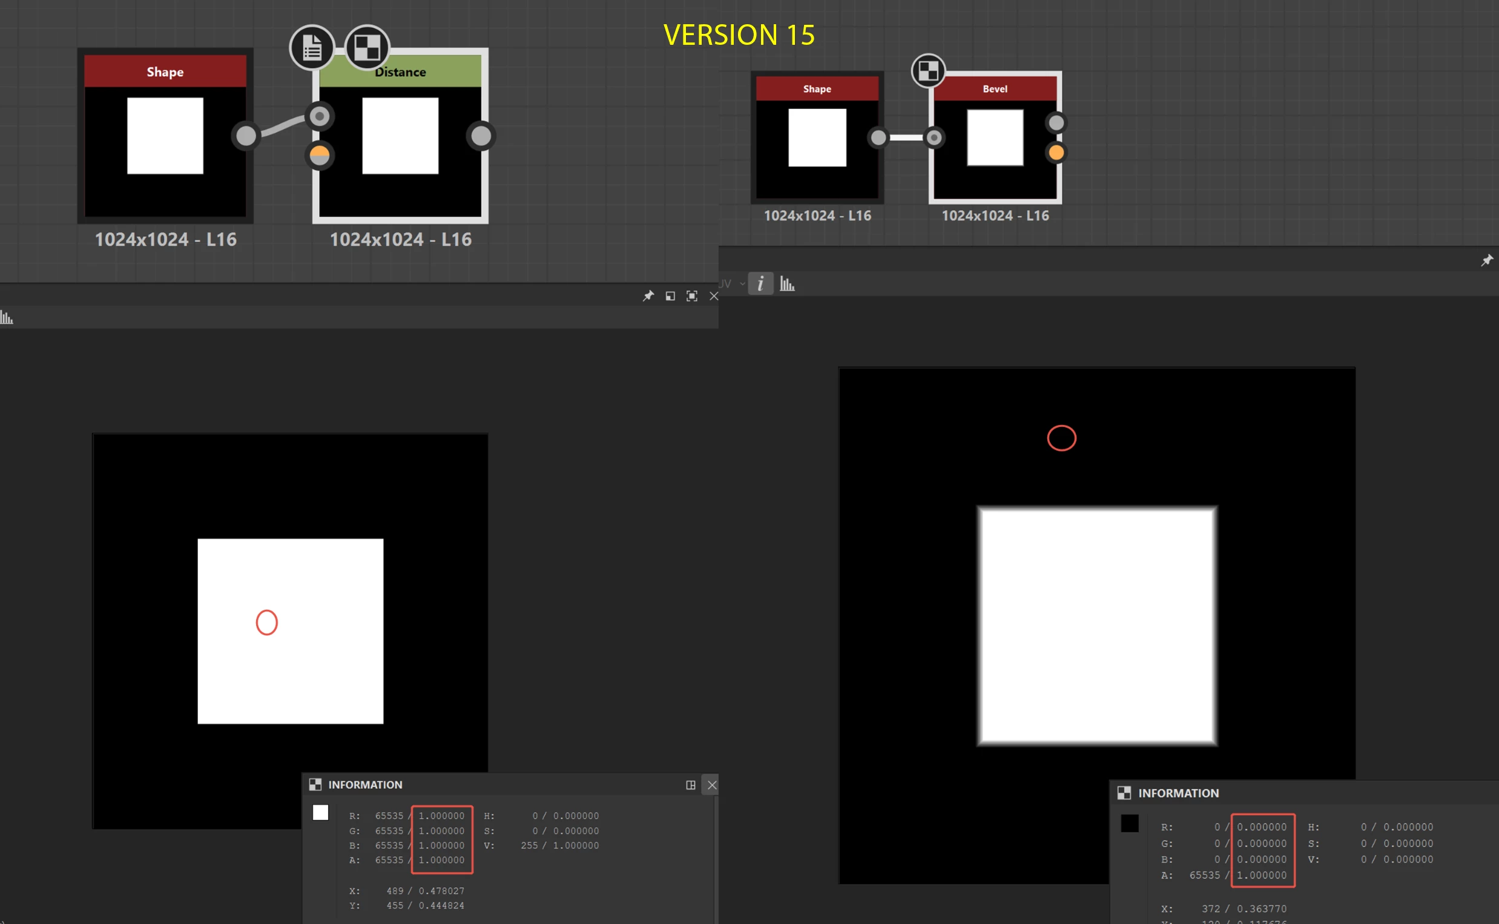This screenshot has height=924, width=1499.
Task: Open histogram in left 2D view toolbar
Action: 7,317
